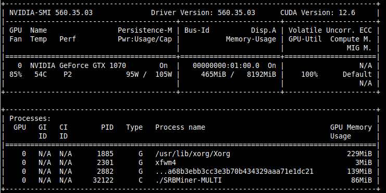Click the Processes: section heading

click(x=30, y=118)
